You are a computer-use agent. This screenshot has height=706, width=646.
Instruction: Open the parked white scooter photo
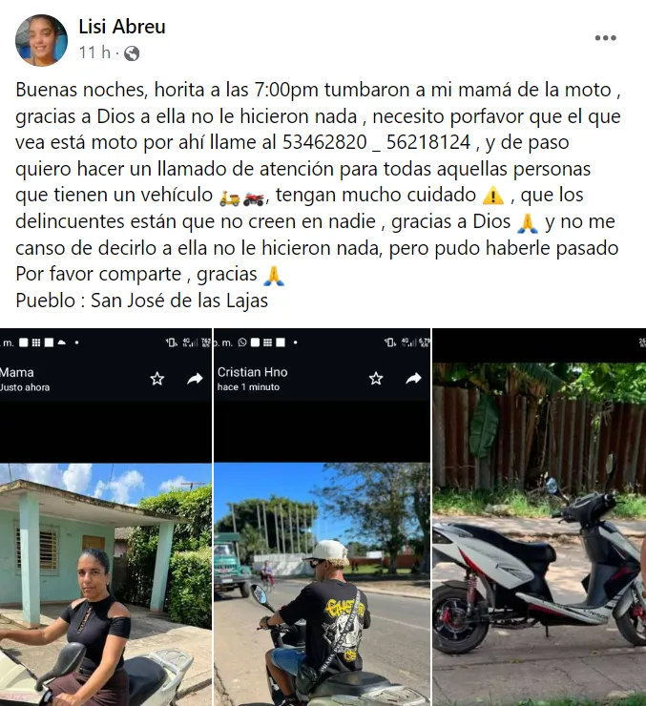pos(539,534)
